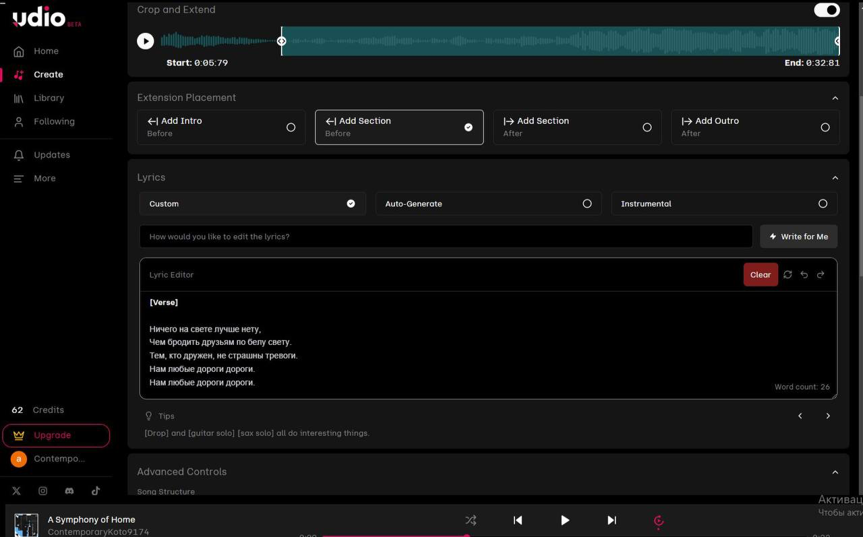Undo the last lyric edit
This screenshot has width=863, height=537.
804,275
